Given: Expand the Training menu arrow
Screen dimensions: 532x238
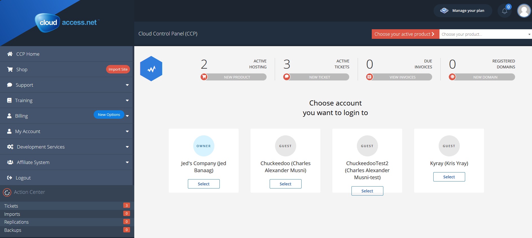Looking at the screenshot, I should click(x=127, y=100).
